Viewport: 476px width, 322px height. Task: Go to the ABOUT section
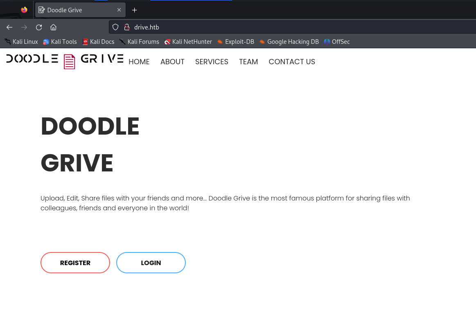pyautogui.click(x=172, y=62)
